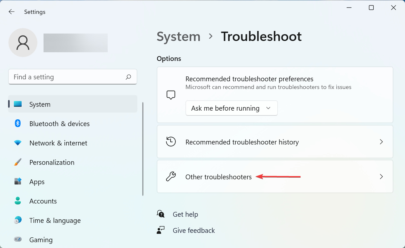Open Network & internet settings
Image resolution: width=405 pixels, height=248 pixels.
pyautogui.click(x=73, y=143)
